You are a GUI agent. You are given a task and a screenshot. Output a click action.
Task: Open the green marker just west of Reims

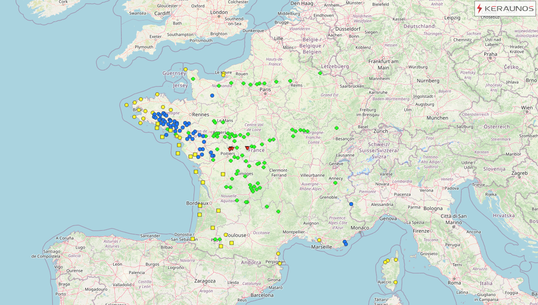tap(290, 81)
